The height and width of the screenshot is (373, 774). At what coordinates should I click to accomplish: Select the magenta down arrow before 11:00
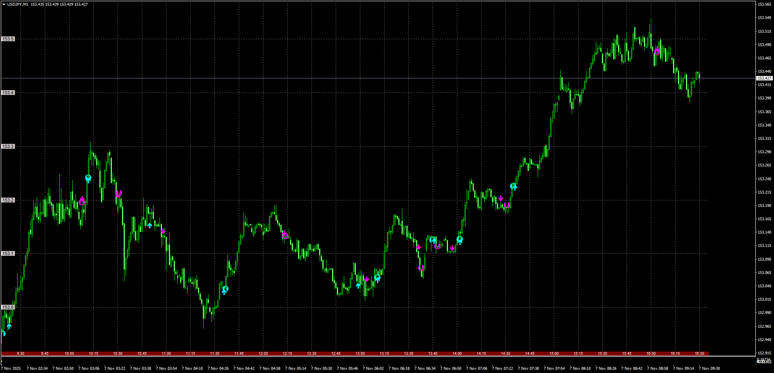tap(163, 232)
